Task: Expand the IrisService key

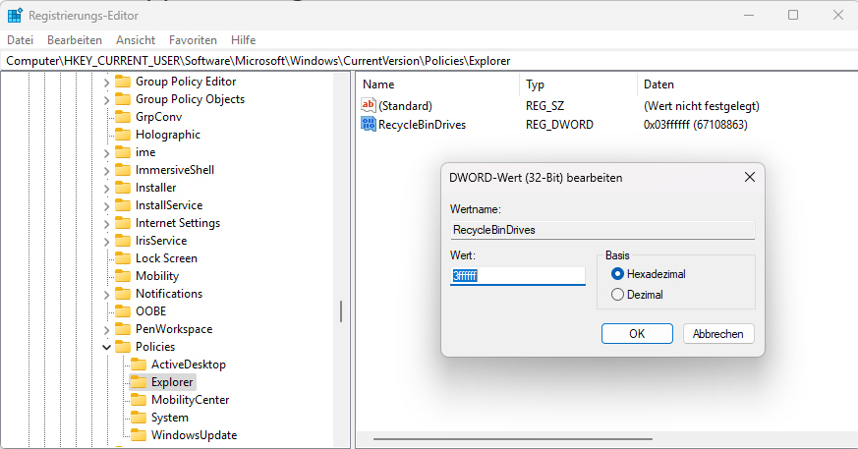Action: (107, 242)
